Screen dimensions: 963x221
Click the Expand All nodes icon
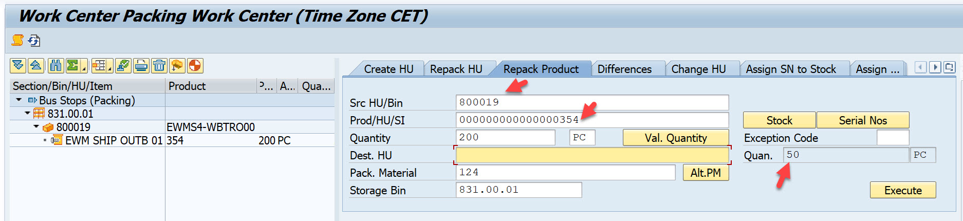click(x=18, y=66)
